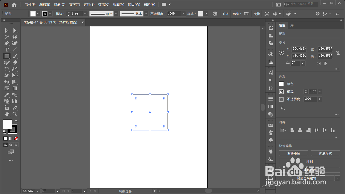345x194 pixels.
Task: Open zoom level dropdown at bottom left
Action: click(37, 191)
